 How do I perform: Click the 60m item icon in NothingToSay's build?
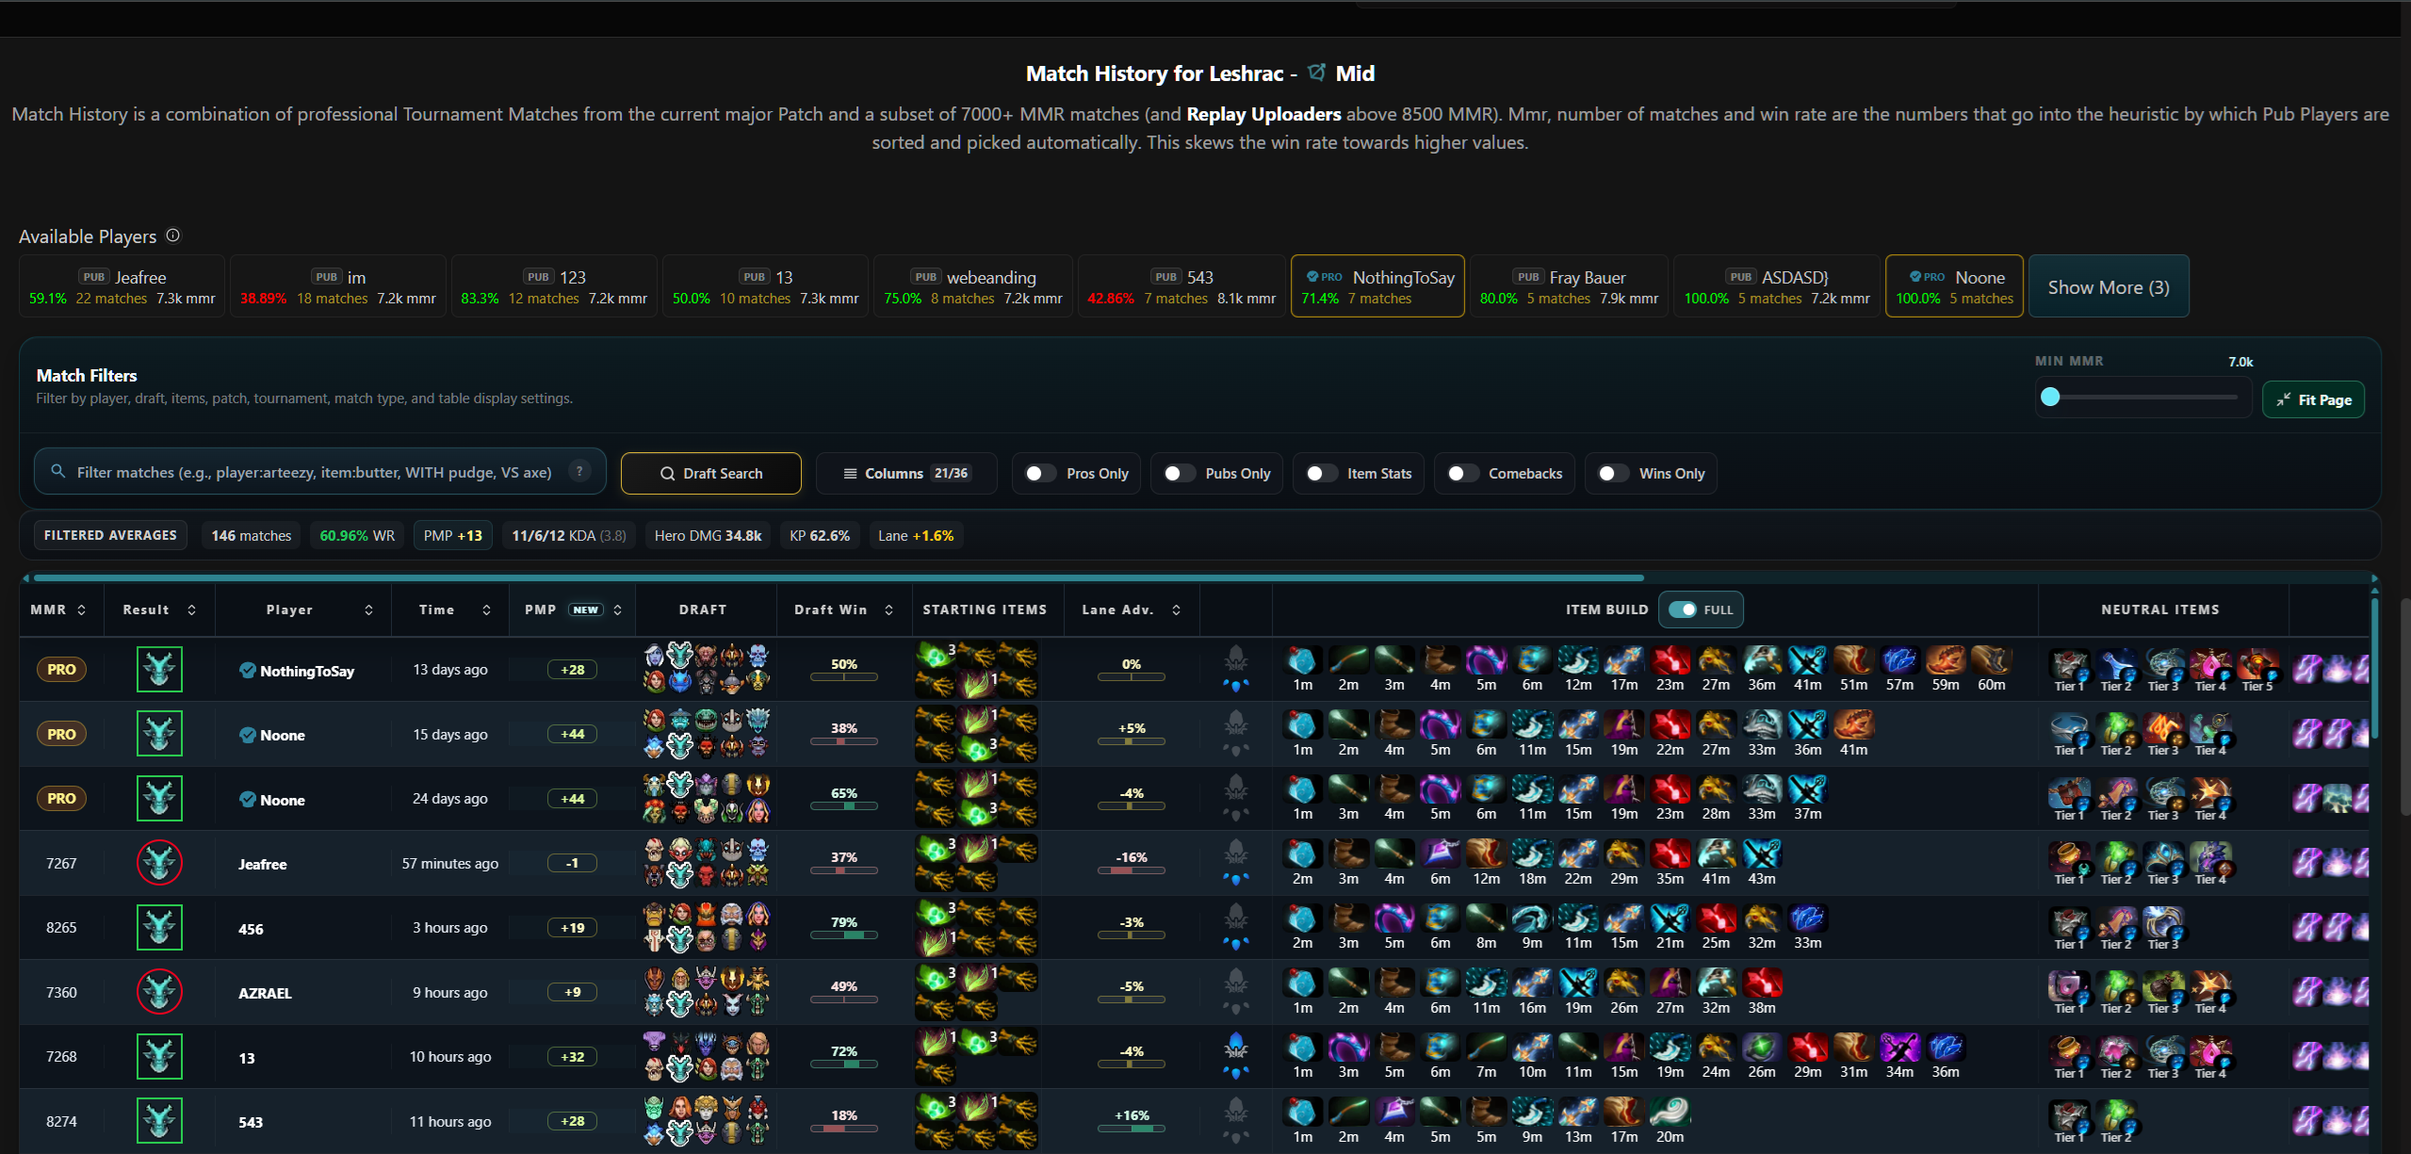pos(1992,661)
